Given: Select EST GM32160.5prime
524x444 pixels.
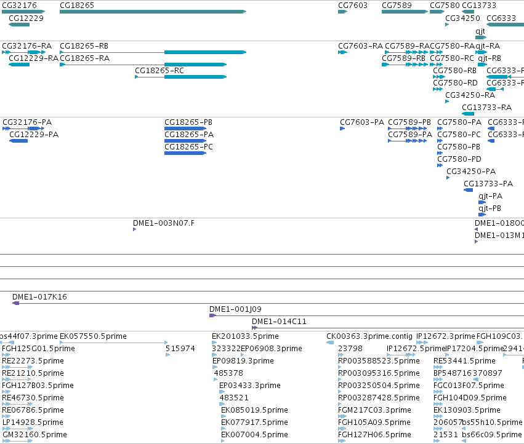Looking at the screenshot, I should tap(17, 442).
